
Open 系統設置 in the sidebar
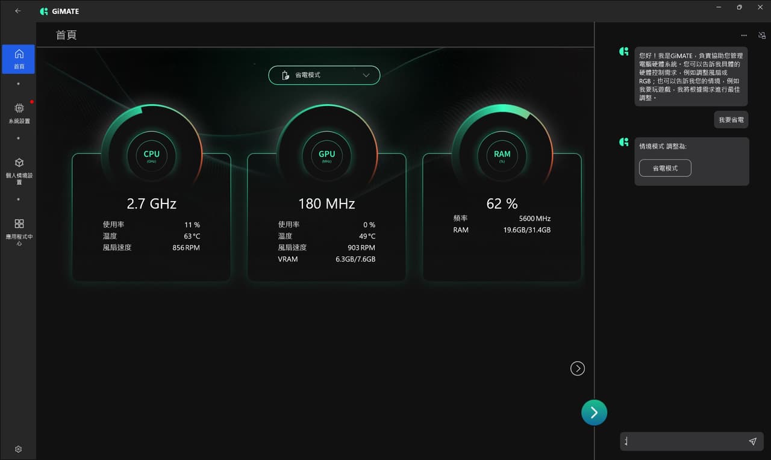click(x=19, y=113)
